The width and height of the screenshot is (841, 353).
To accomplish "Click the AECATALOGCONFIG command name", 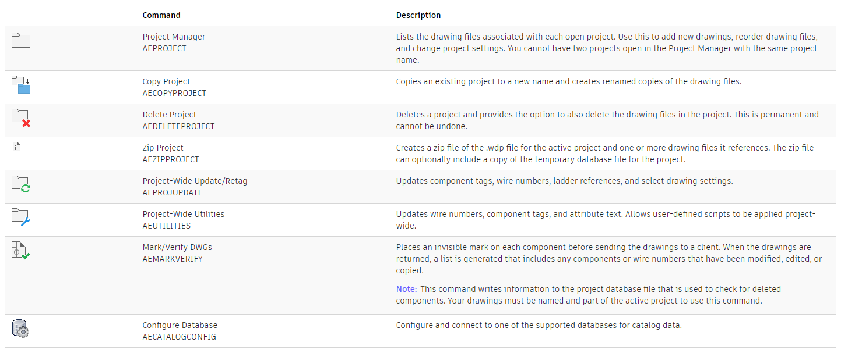I will point(179,337).
